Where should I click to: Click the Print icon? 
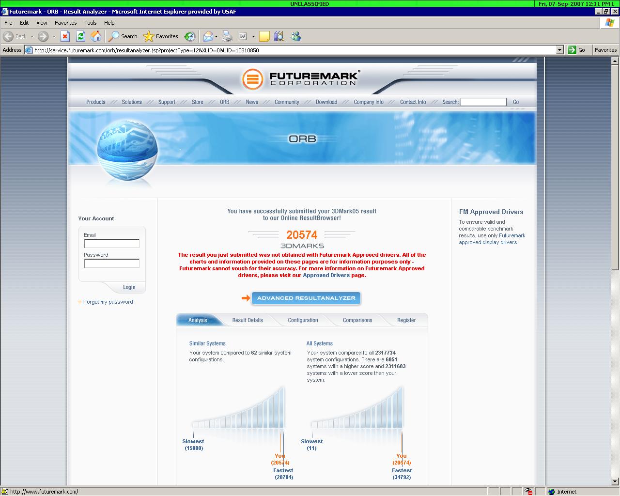point(227,36)
